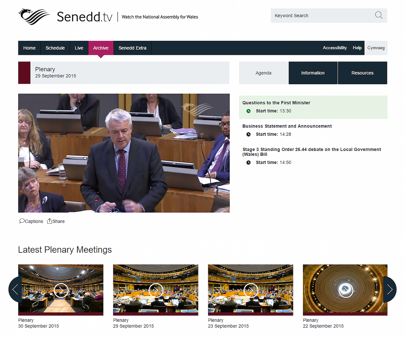
Task: Play the 22 September 2015 plenary video
Action: (x=345, y=290)
